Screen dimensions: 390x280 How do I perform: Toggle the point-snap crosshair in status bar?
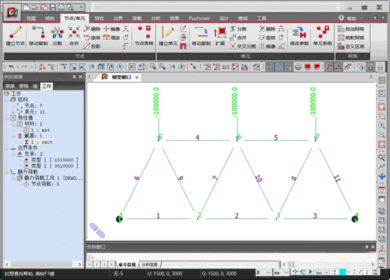coord(294,272)
